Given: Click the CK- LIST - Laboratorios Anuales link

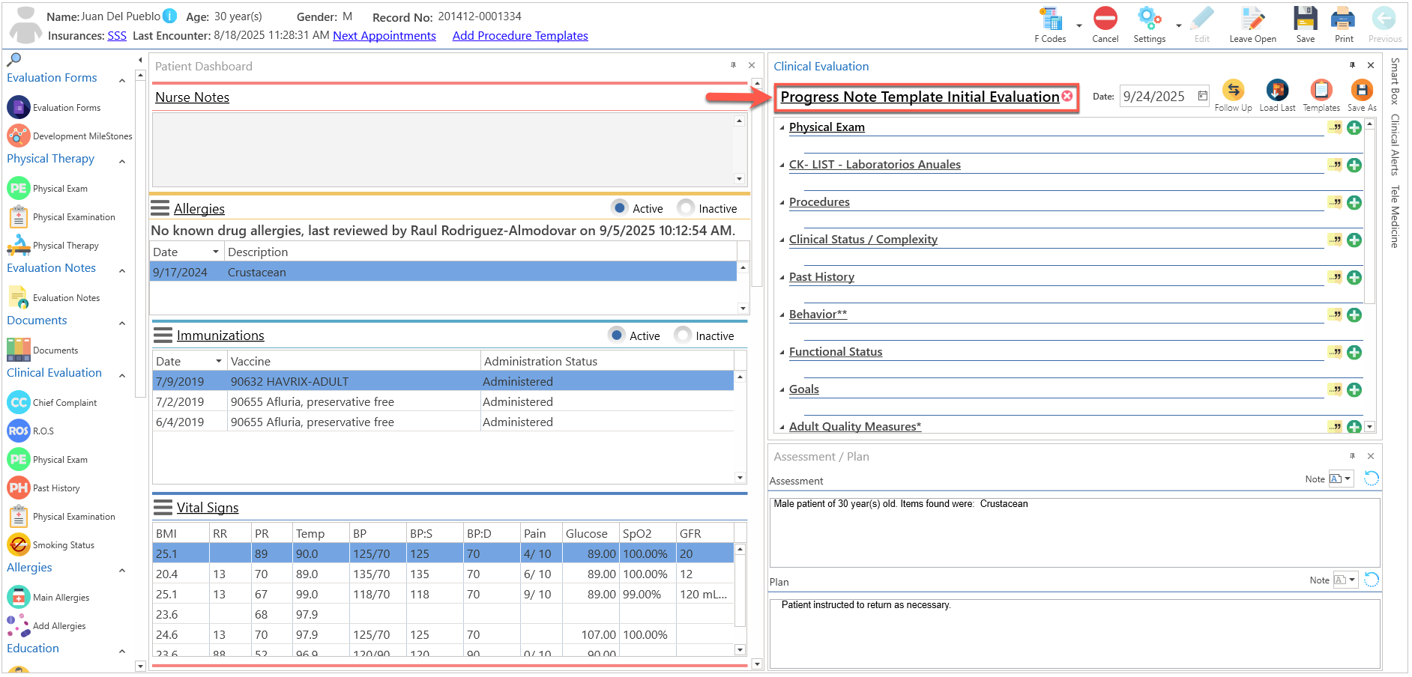Looking at the screenshot, I should click(x=875, y=165).
